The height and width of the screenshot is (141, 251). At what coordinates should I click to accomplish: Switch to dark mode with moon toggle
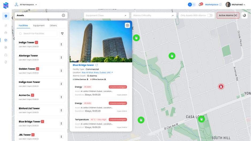(194, 5)
